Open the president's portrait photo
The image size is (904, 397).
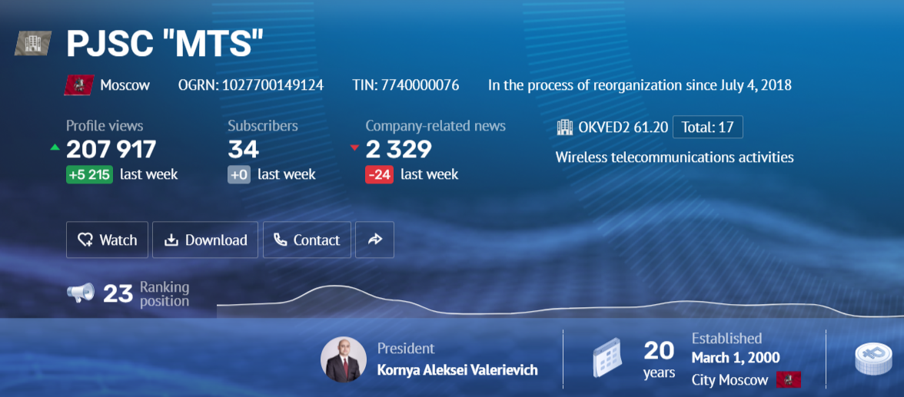point(344,359)
